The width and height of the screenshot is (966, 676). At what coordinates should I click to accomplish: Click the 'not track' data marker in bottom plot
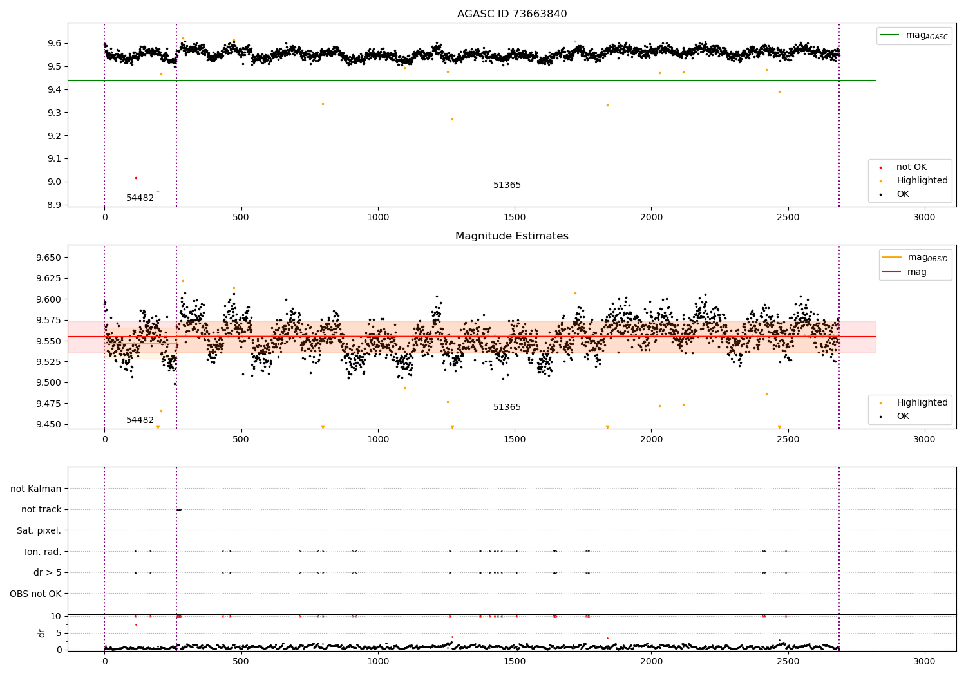point(179,510)
